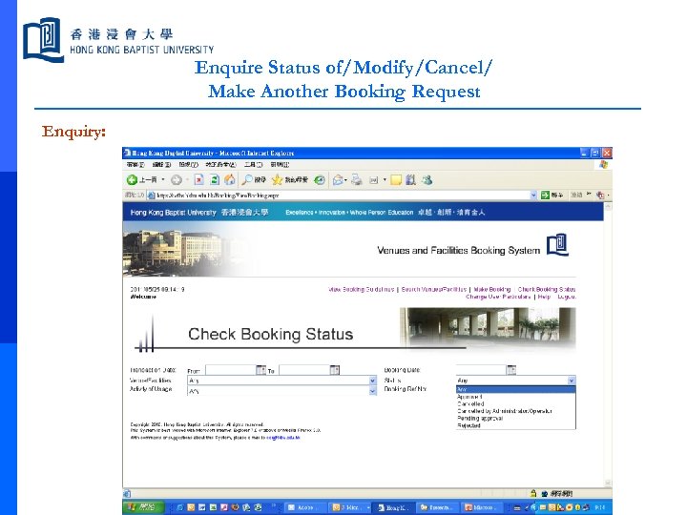Click the Research book icon in toolbar
This screenshot has width=687, height=515.
tap(410, 180)
